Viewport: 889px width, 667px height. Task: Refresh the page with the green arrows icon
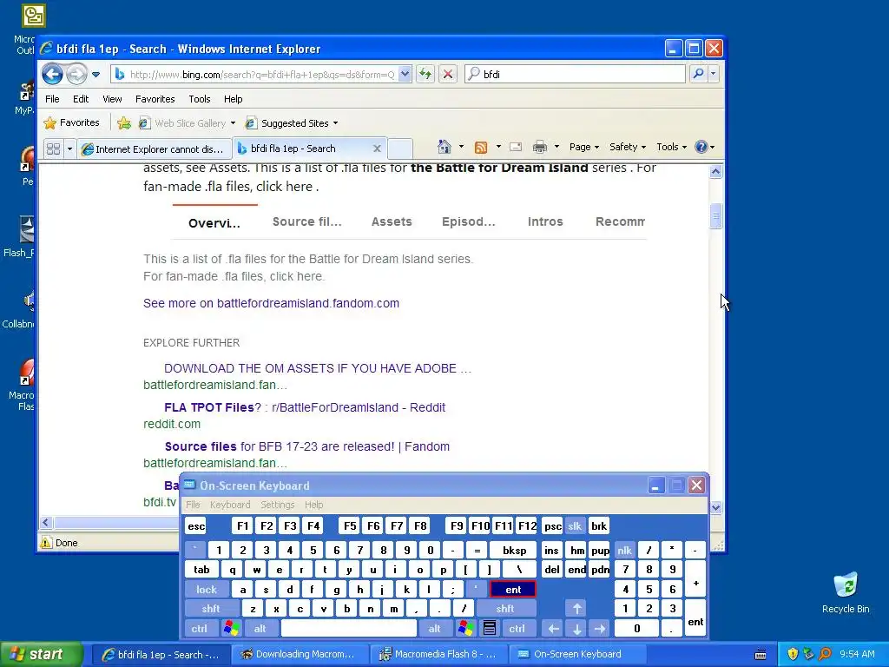click(x=425, y=74)
